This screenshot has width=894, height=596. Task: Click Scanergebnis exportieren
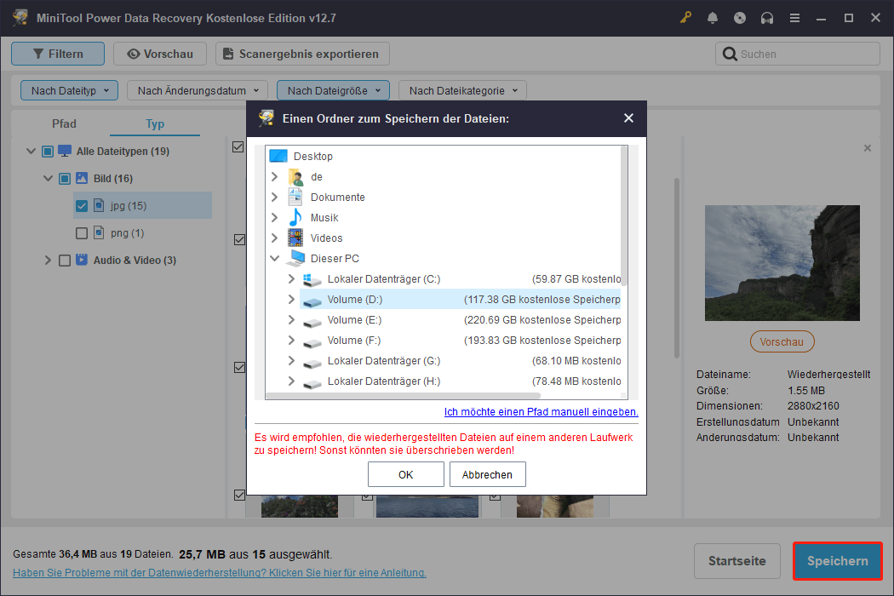[x=302, y=54]
